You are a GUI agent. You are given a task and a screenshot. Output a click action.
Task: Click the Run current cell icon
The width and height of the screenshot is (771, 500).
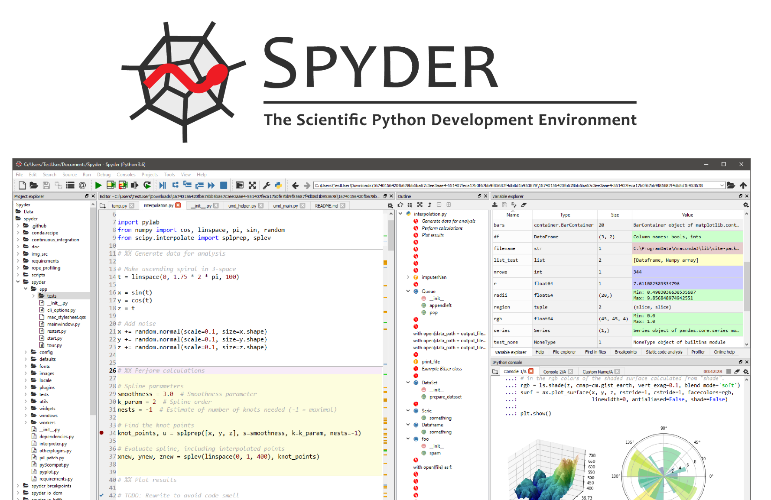(x=111, y=185)
